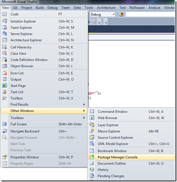Click the Class View icon

(5, 54)
